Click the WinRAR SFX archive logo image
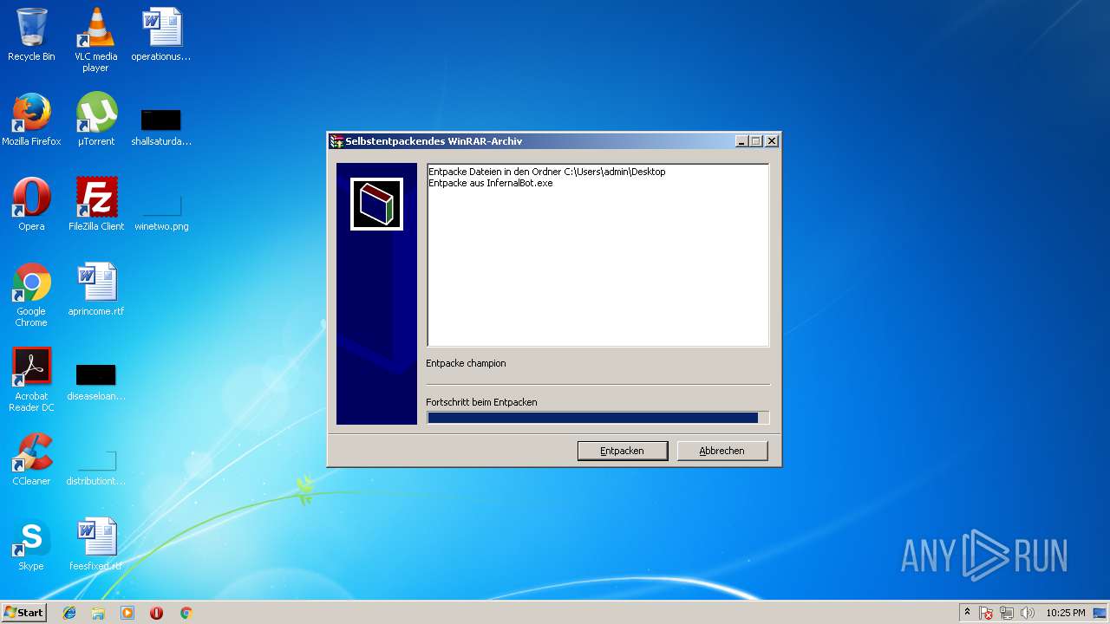The height and width of the screenshot is (624, 1110). pyautogui.click(x=376, y=204)
